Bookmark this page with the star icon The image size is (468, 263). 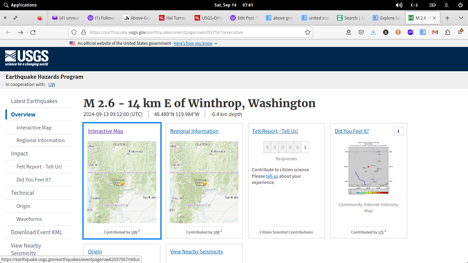tap(307, 32)
